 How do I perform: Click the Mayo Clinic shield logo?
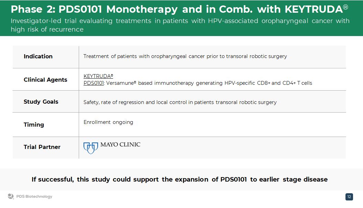tap(90, 148)
